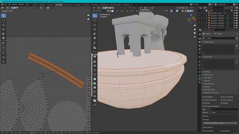Select the UV editor Move tool
The width and height of the screenshot is (239, 134).
(3, 25)
